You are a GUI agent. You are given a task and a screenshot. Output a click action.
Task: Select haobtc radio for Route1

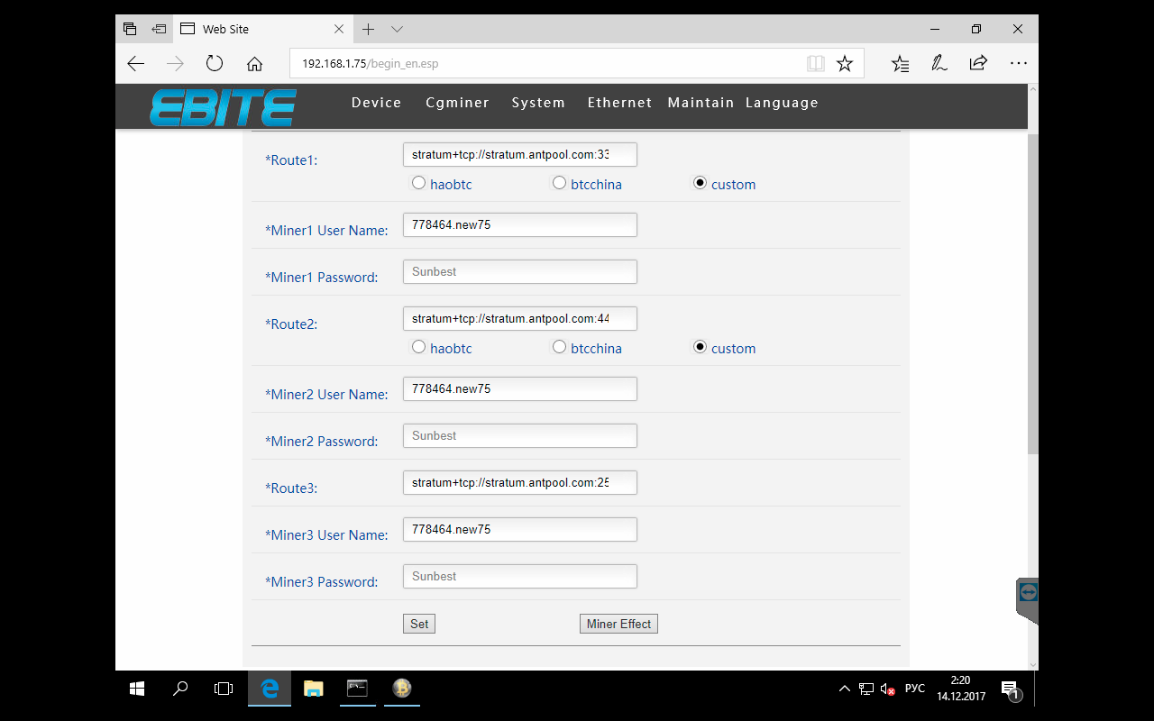pyautogui.click(x=418, y=183)
